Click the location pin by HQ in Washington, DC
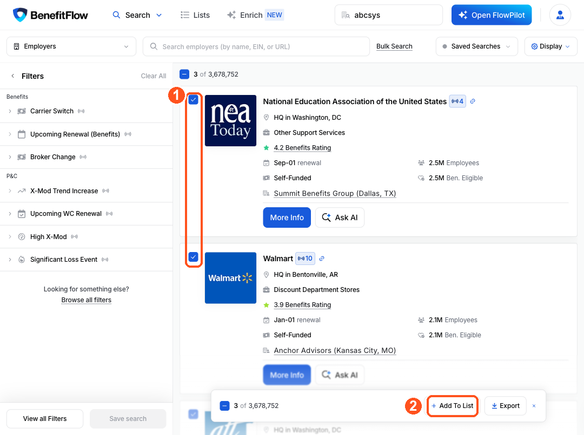Viewport: 584px width, 435px height. (266, 118)
